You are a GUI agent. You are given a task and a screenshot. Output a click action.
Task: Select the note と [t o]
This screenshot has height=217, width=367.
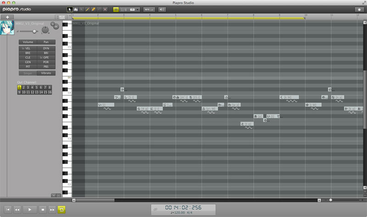[x=247, y=124]
